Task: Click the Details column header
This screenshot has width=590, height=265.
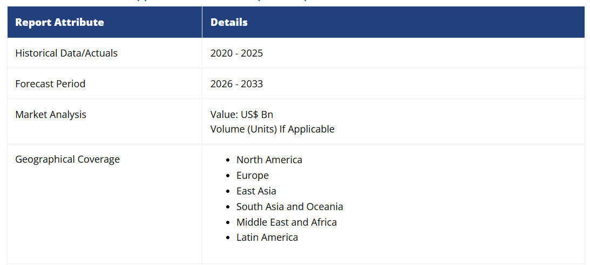Action: pos(229,23)
